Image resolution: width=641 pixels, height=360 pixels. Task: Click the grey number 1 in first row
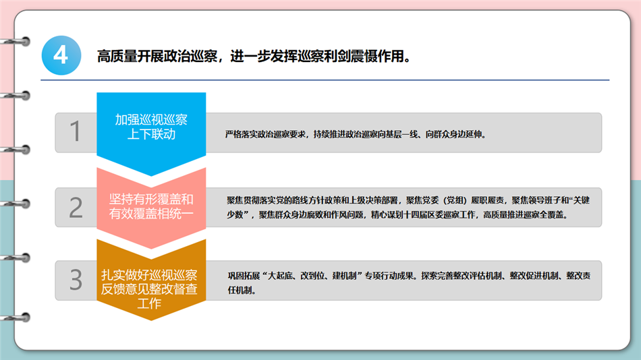(x=76, y=131)
